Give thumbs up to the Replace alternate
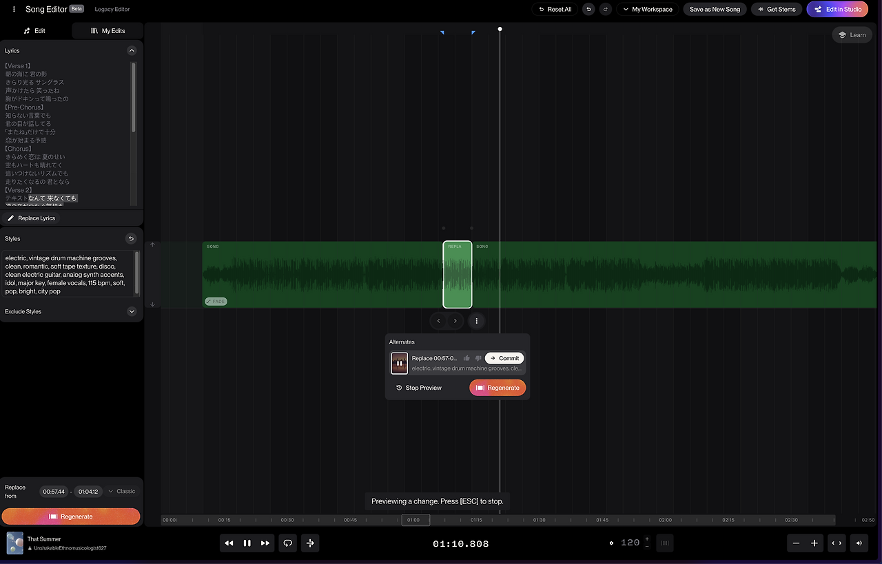Viewport: 882px width, 564px height. click(466, 358)
